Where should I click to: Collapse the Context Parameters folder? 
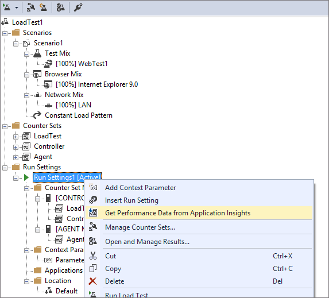(26, 250)
